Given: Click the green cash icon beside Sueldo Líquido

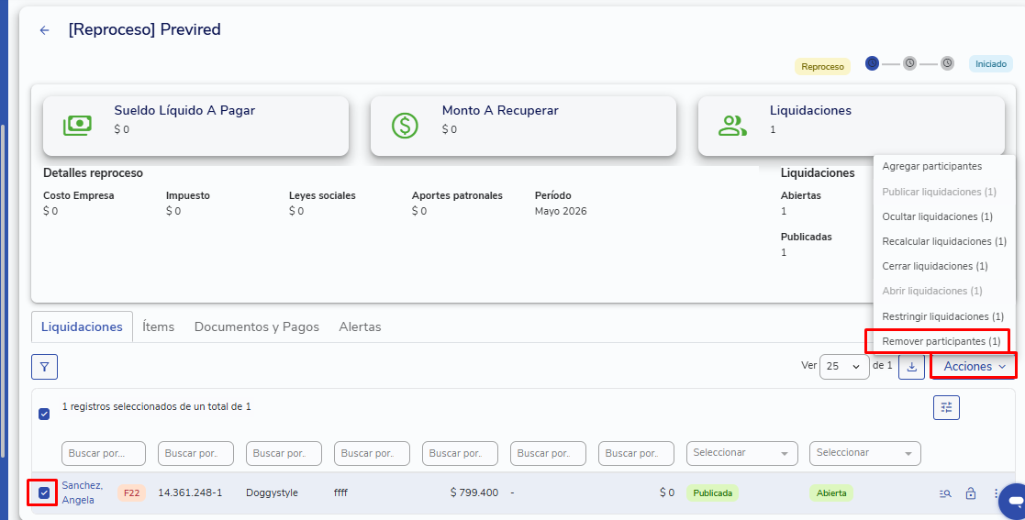Looking at the screenshot, I should 77,126.
